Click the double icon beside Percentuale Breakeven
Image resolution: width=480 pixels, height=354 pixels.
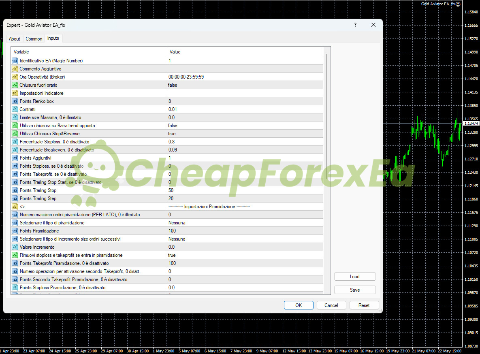15,150
